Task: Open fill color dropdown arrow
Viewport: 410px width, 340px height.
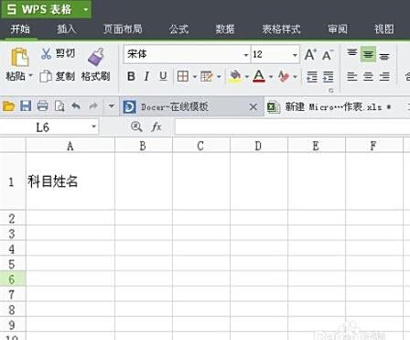Action: pos(246,76)
